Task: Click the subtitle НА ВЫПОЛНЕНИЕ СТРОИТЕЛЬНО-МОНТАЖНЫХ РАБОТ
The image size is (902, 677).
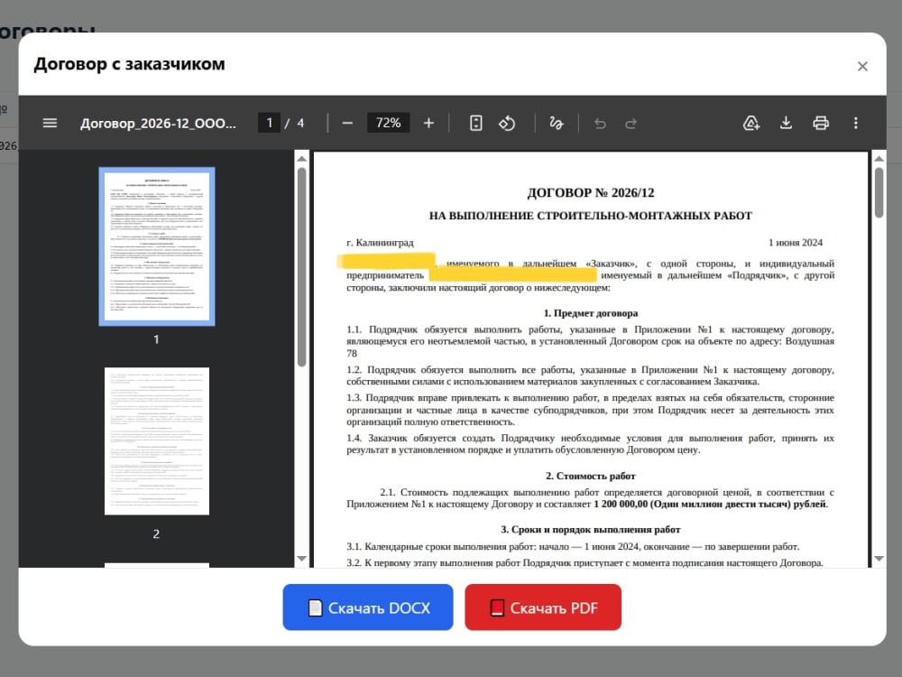Action: coord(591,216)
